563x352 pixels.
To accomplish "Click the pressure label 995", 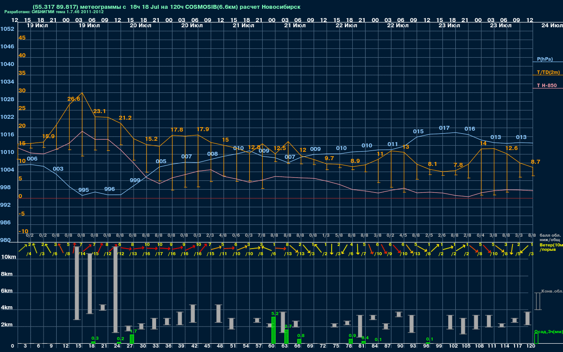I will pos(84,190).
